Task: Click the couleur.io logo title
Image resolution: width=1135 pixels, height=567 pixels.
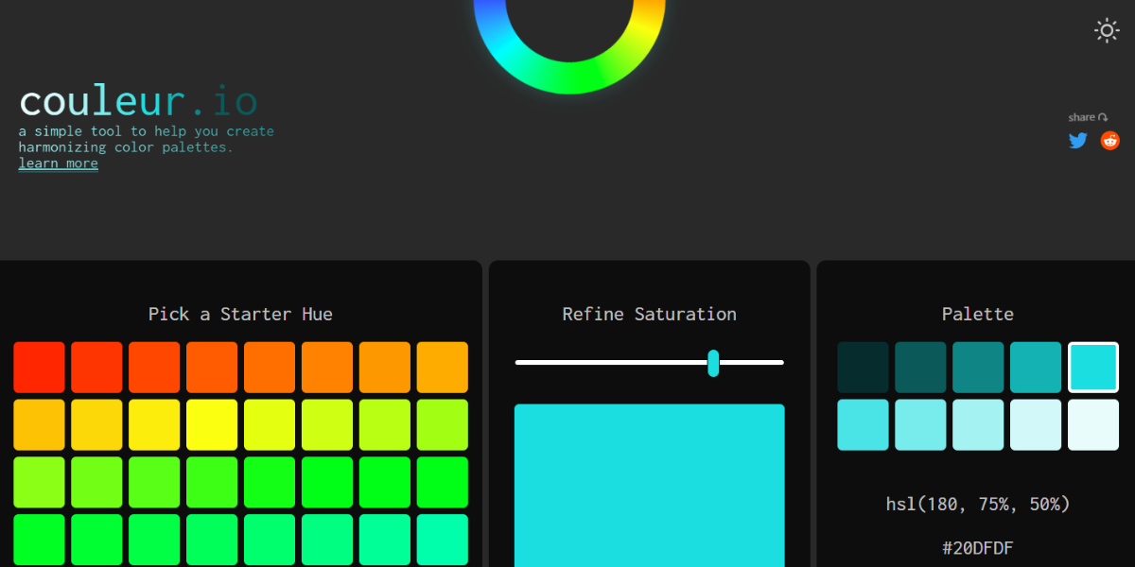Action: [x=138, y=101]
